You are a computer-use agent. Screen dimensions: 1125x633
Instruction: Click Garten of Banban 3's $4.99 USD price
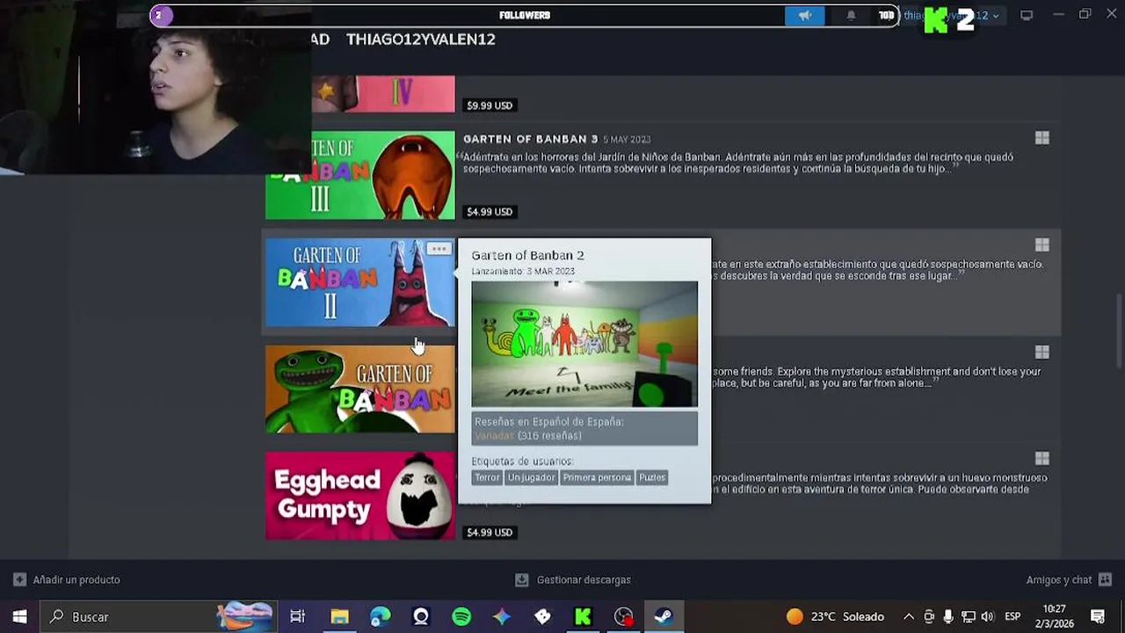point(490,212)
